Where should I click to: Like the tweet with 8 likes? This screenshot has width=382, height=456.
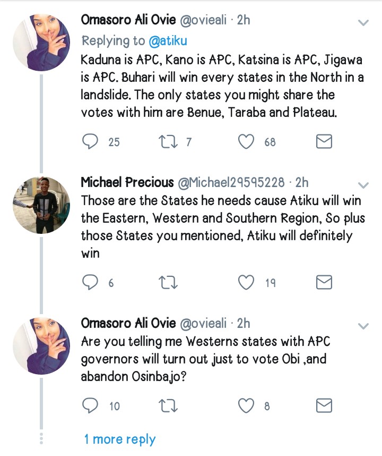click(x=246, y=406)
